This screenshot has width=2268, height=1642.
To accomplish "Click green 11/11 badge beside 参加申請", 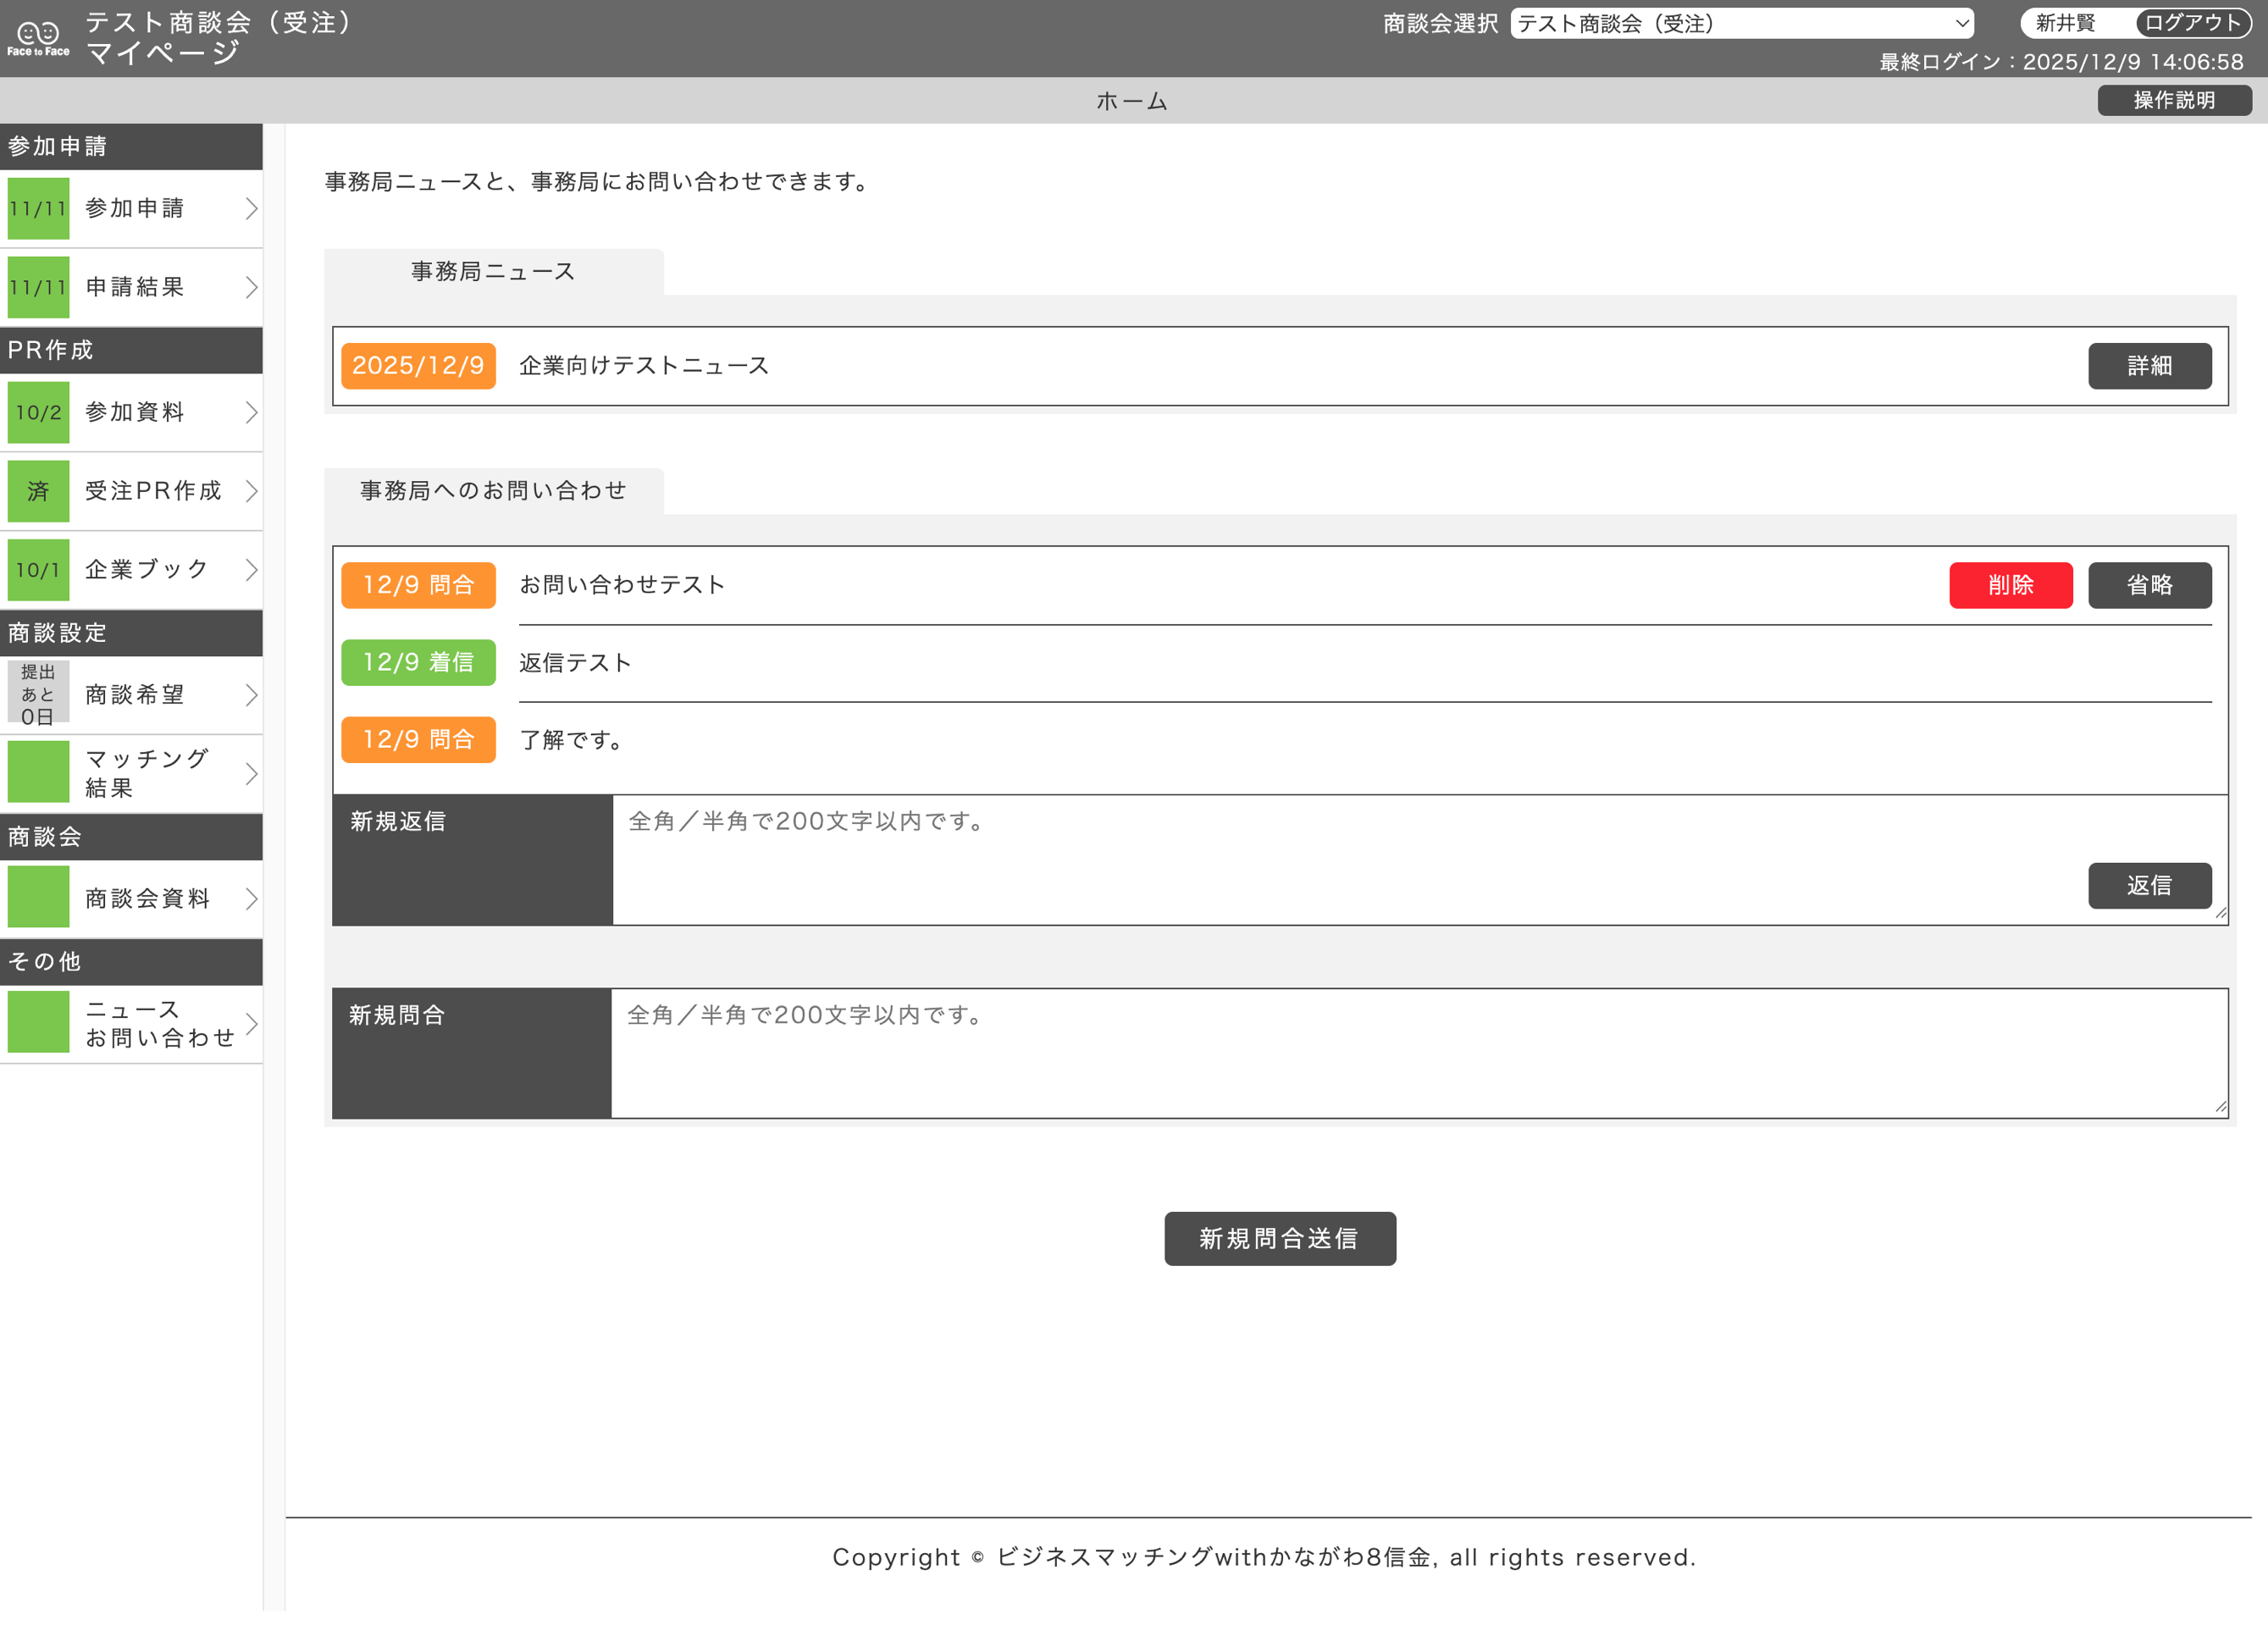I will [38, 208].
